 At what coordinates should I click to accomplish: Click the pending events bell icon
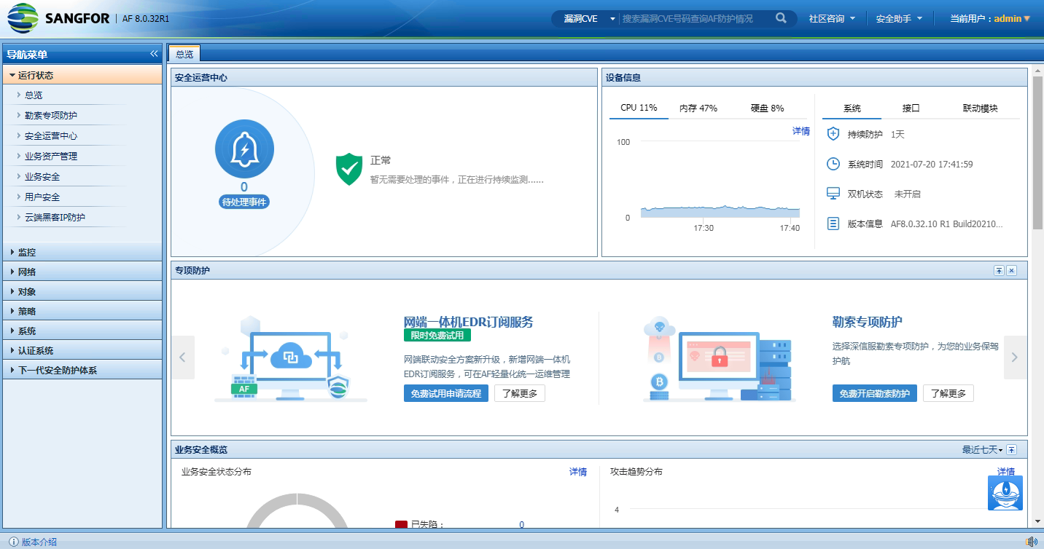point(244,149)
